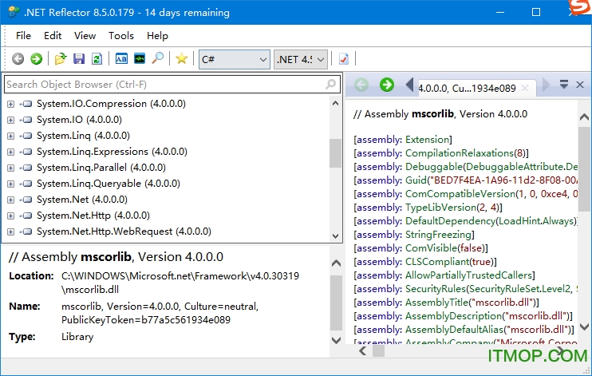592x376 pixels.
Task: Click the CLSCompliant link
Action: 437,262
